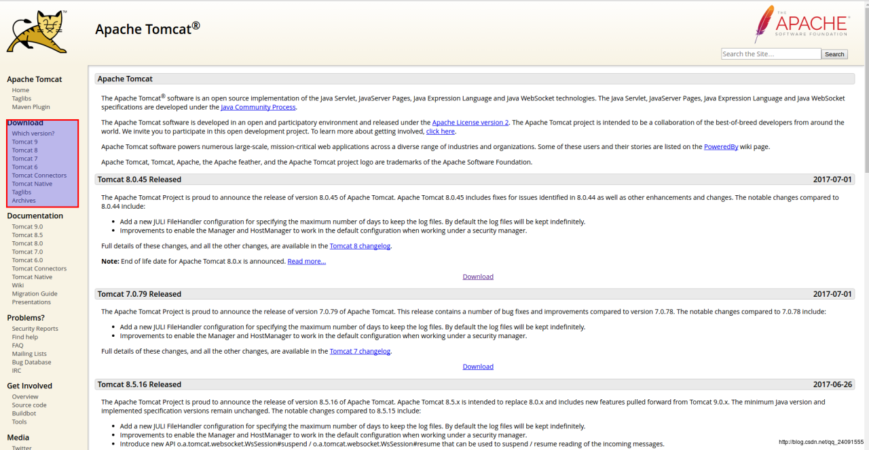
Task: Click the 2017-06-26 release date
Action: [832, 384]
